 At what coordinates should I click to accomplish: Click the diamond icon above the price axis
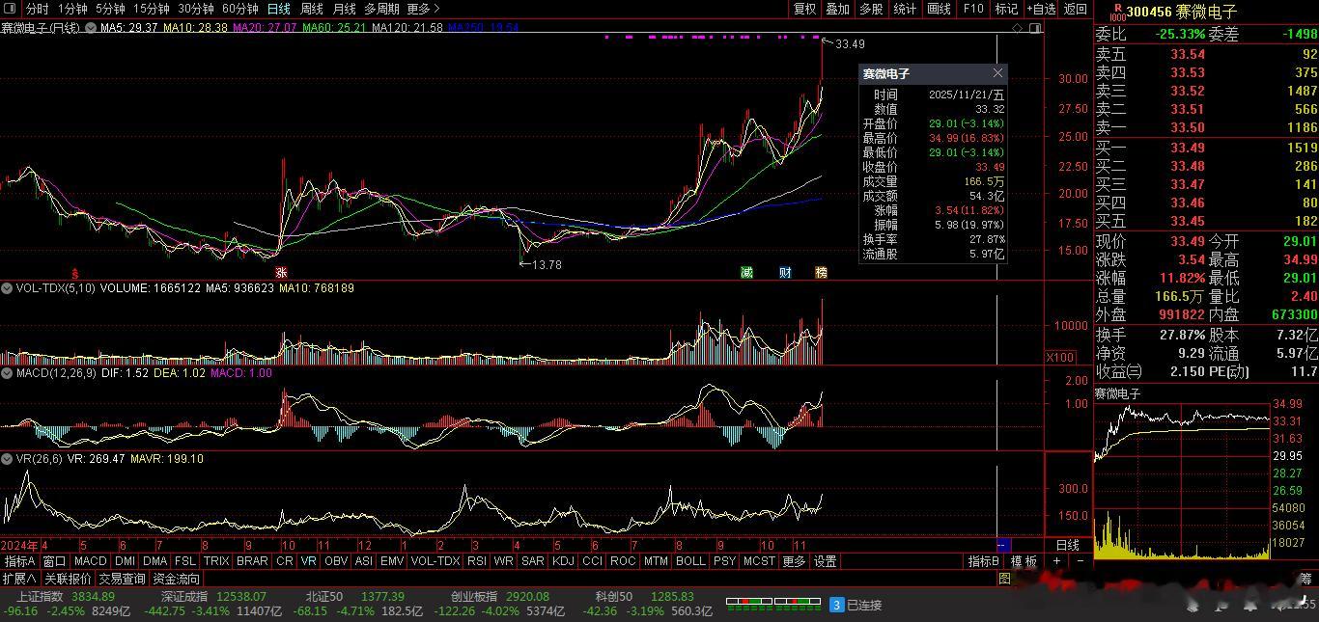click(x=1018, y=28)
